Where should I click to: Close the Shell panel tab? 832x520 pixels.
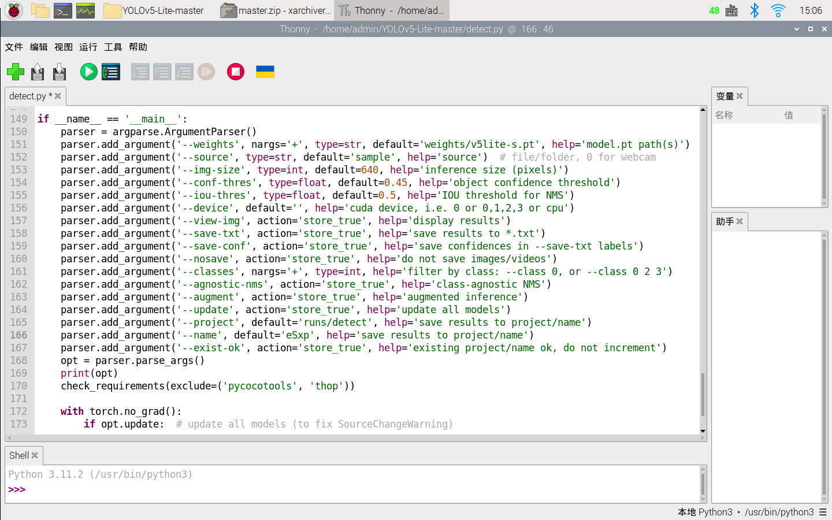(35, 455)
